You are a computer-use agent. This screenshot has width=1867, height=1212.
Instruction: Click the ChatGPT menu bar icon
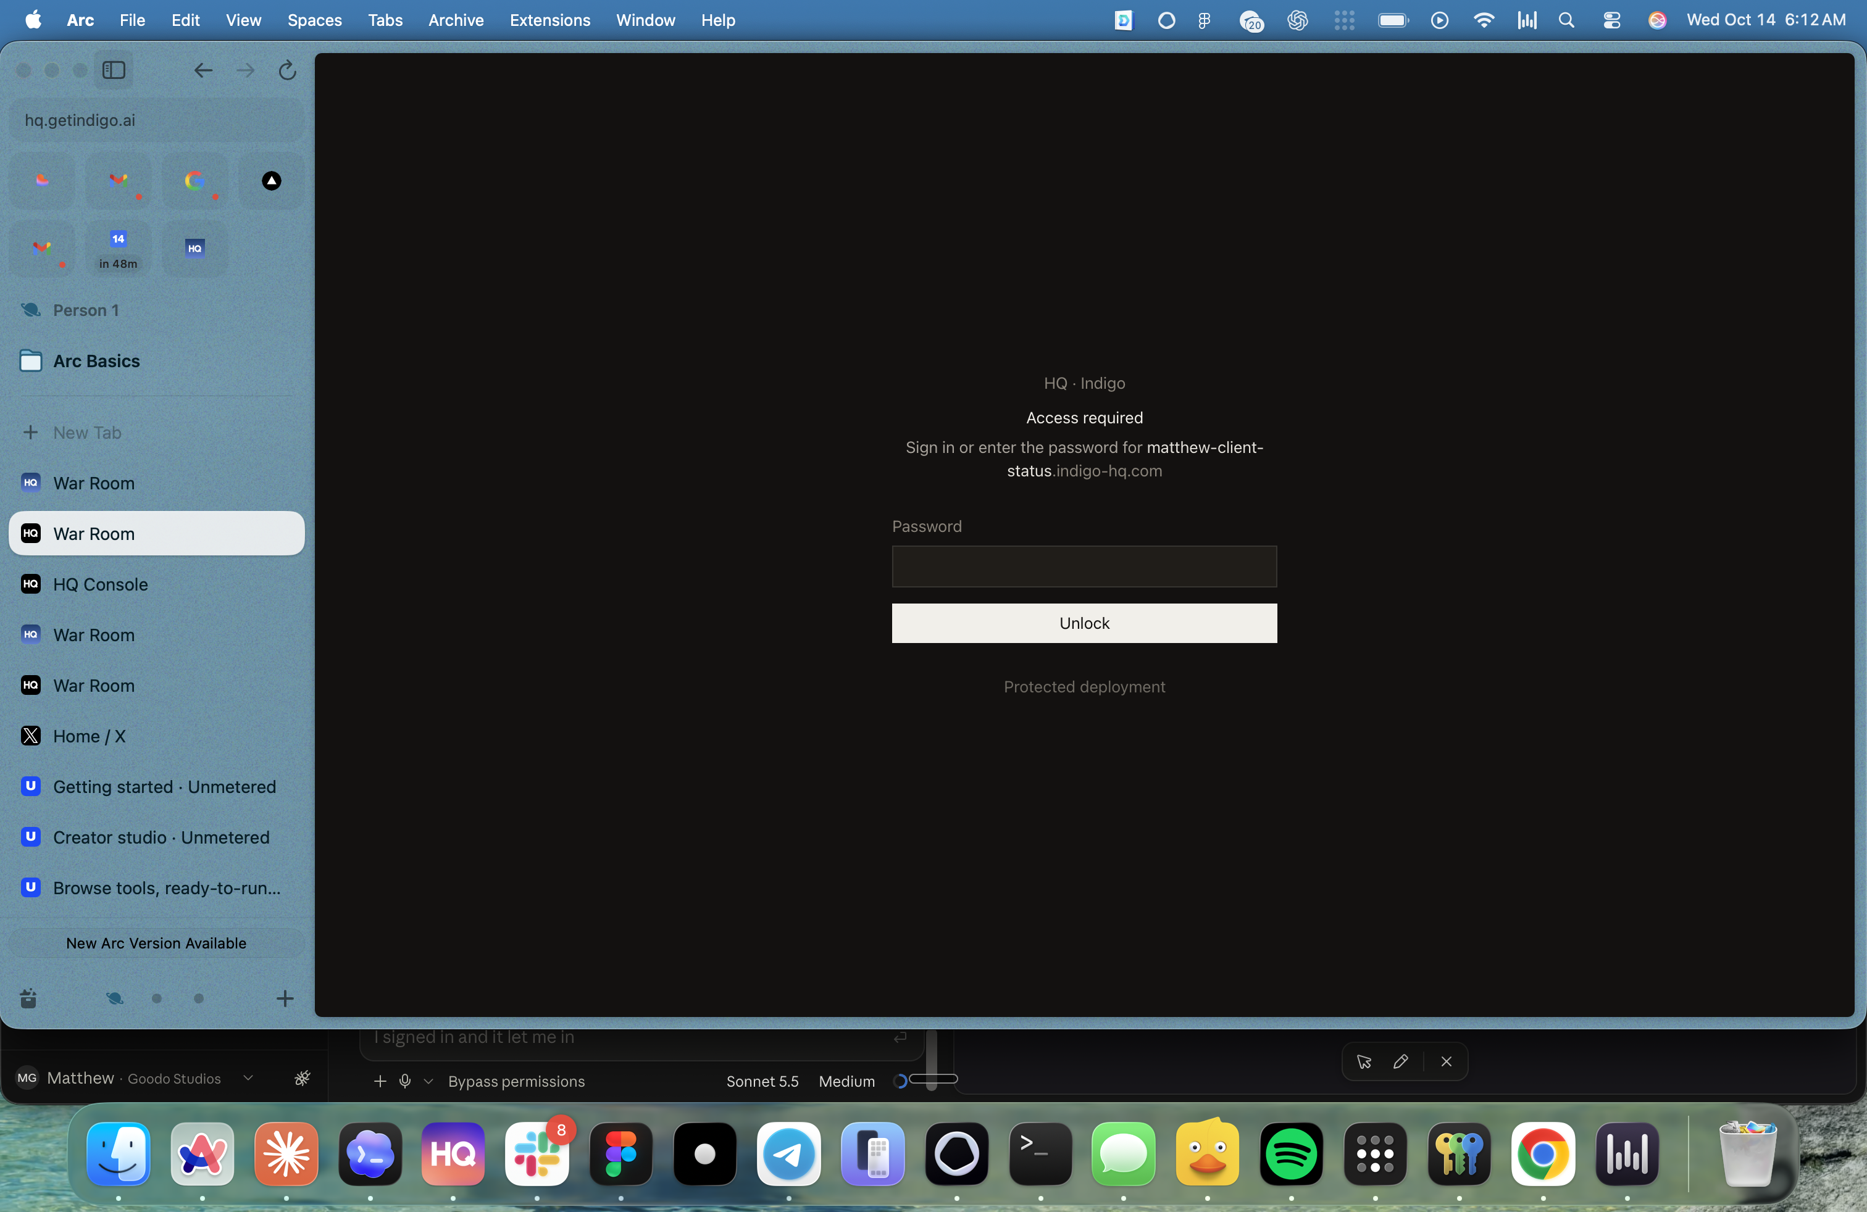coord(1298,20)
